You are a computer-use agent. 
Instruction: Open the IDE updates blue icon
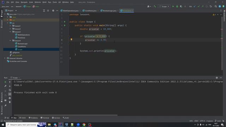220,6
